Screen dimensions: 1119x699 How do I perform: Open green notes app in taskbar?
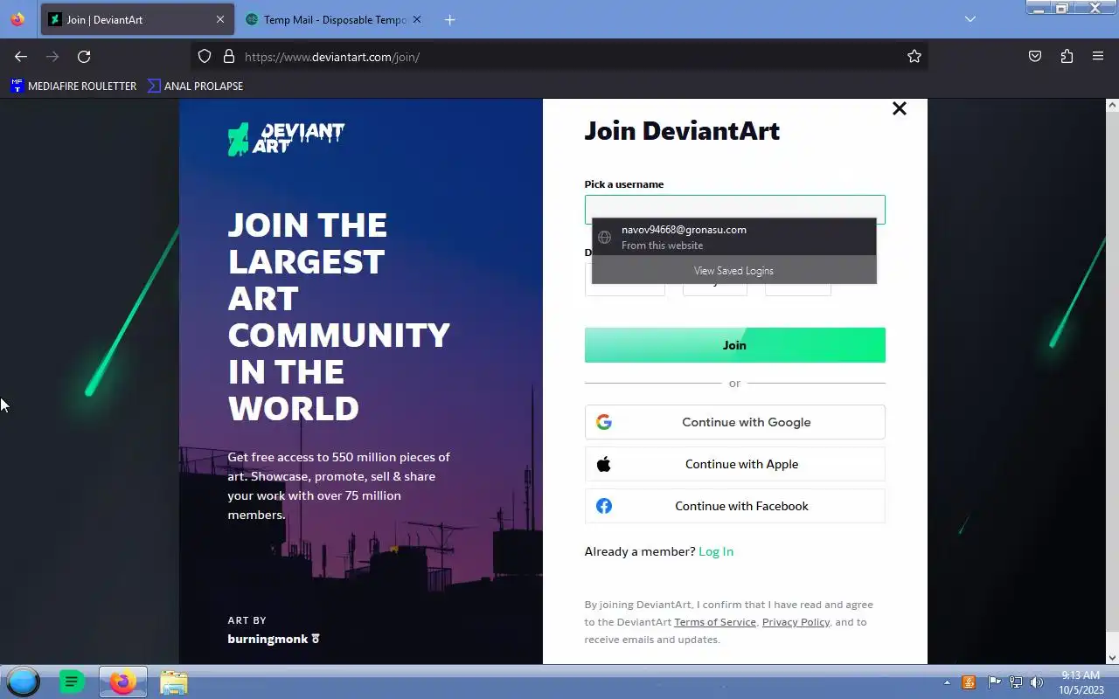click(72, 682)
